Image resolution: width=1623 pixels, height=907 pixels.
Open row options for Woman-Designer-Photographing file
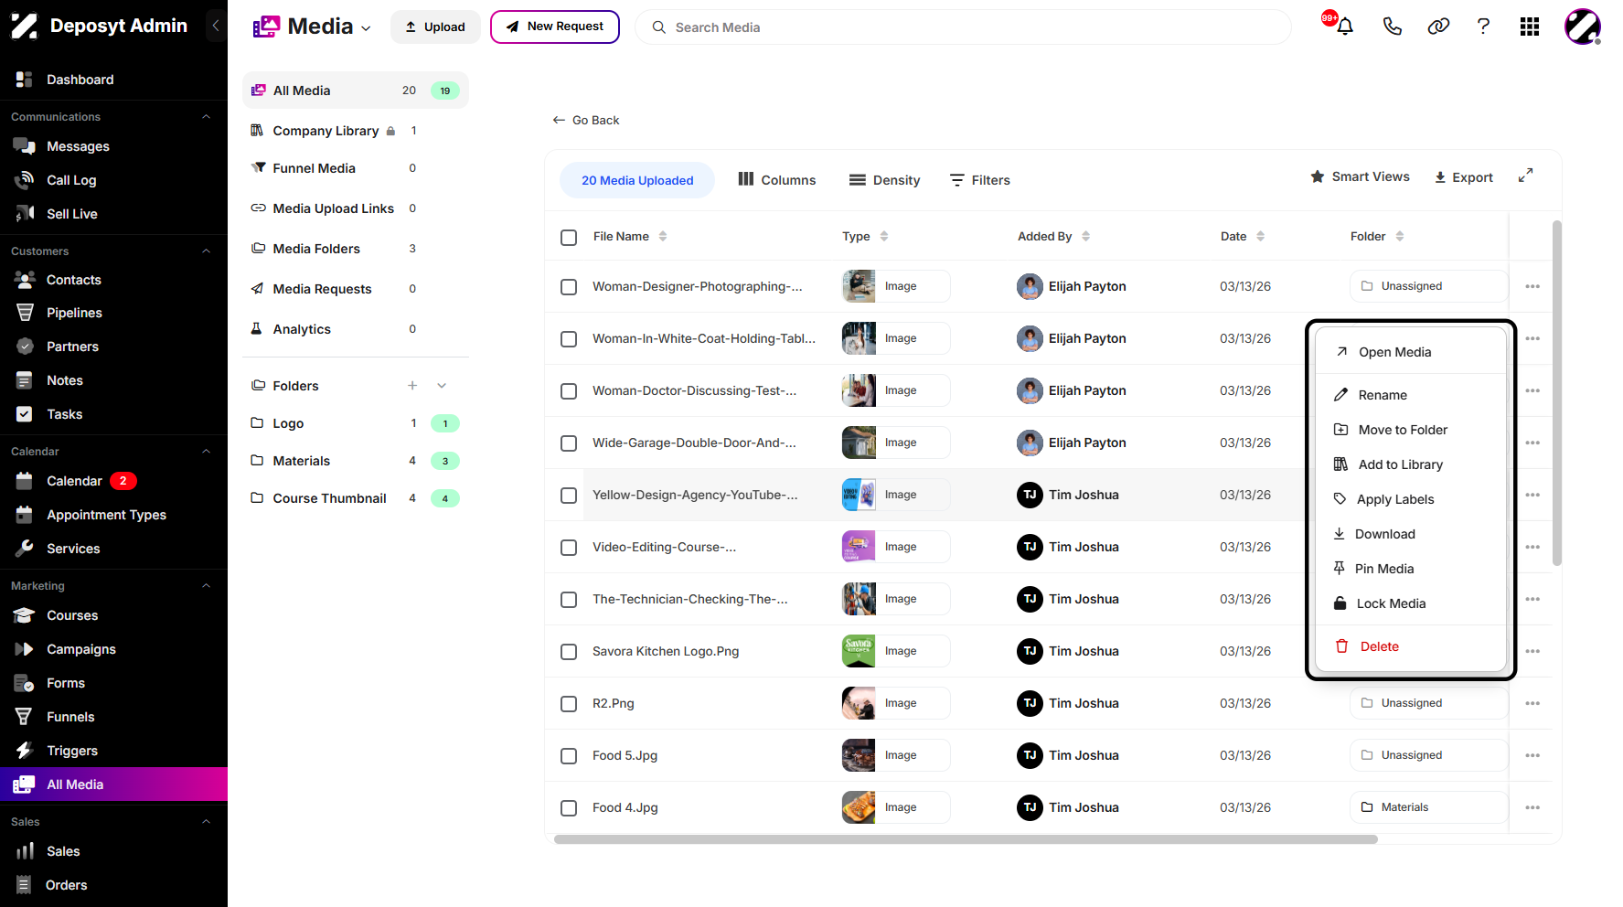coord(1532,286)
